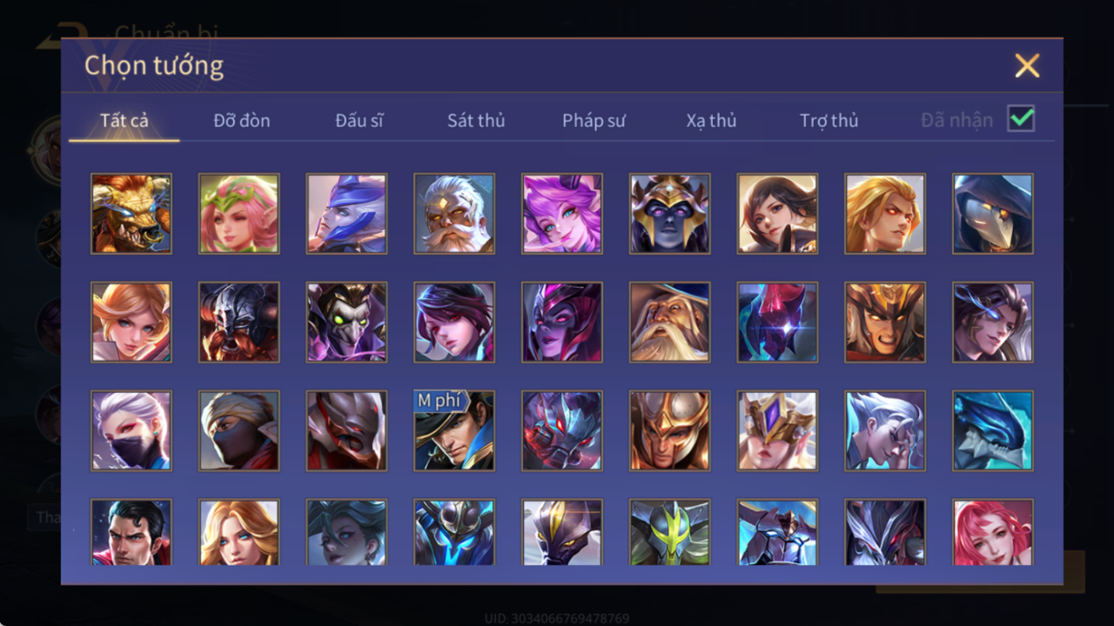This screenshot has height=626, width=1114.
Task: Show the Pháp sư heroes tab
Action: pyautogui.click(x=594, y=120)
